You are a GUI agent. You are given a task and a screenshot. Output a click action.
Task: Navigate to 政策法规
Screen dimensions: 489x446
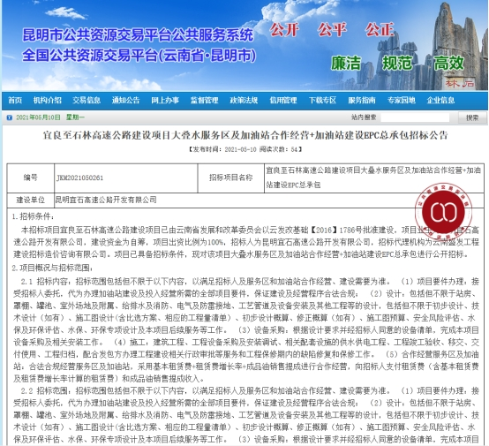(x=244, y=100)
